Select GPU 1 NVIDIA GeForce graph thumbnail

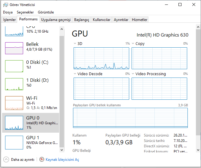coord(14,142)
